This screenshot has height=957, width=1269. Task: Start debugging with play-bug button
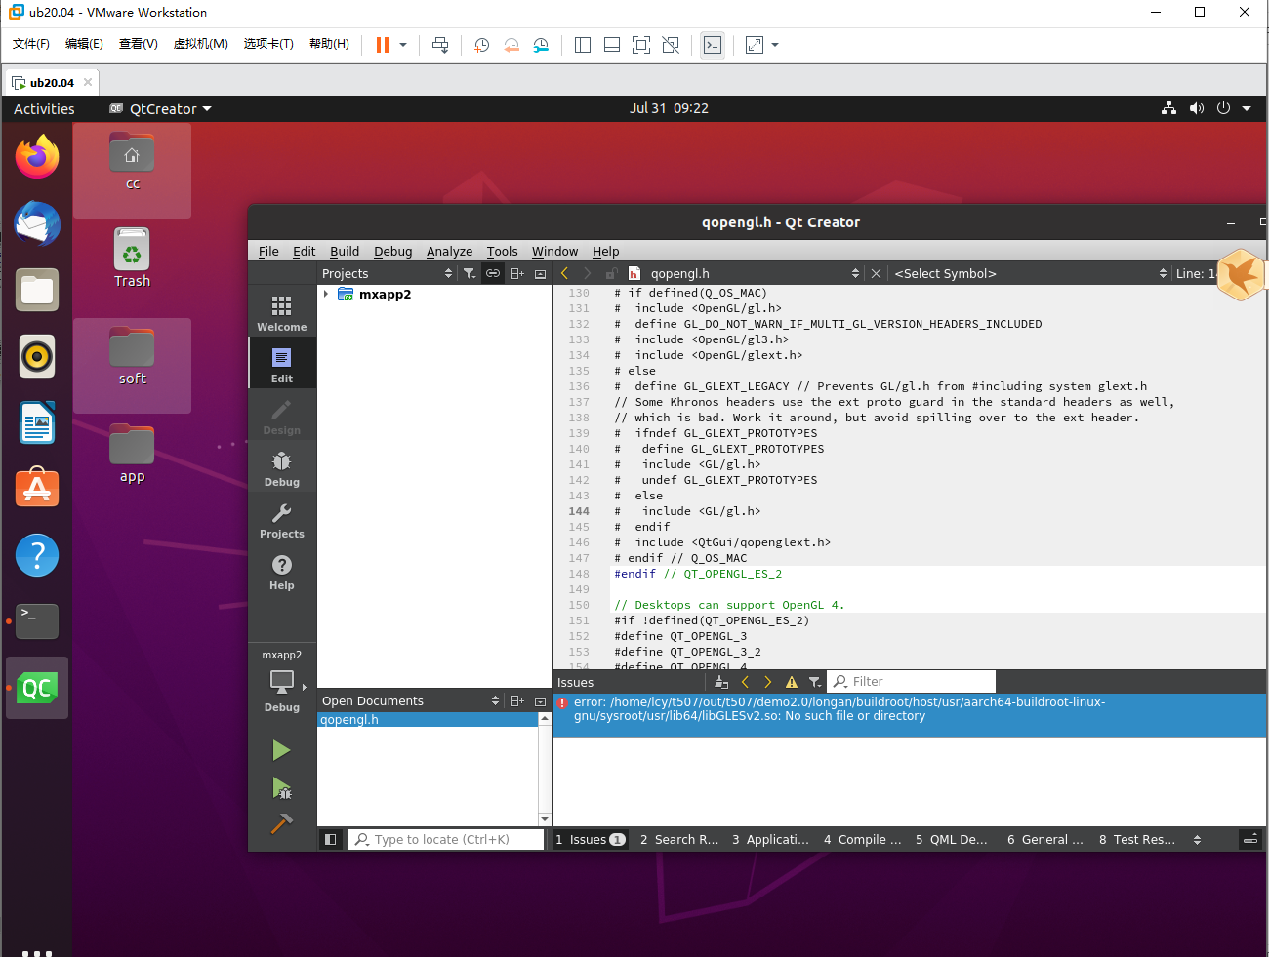tap(281, 787)
